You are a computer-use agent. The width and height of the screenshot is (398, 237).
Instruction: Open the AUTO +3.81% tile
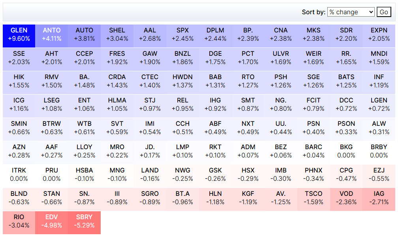(84, 35)
